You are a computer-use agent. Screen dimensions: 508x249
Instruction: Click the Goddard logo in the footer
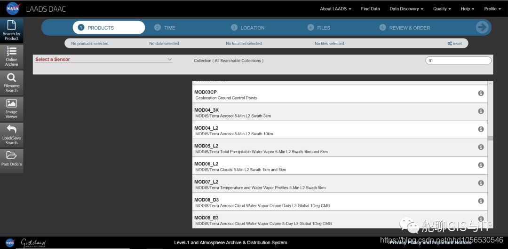point(33,243)
